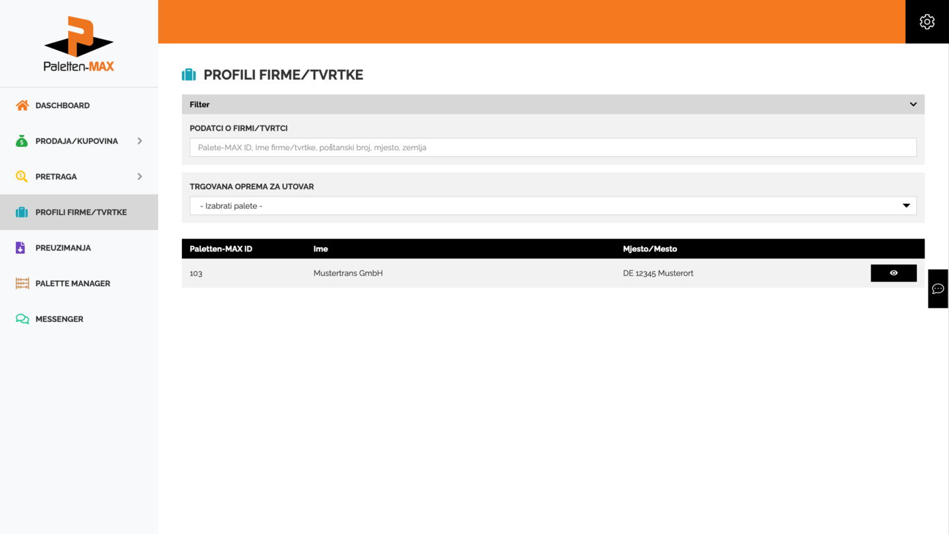Screen dimensions: 949x534
Task: View Mustertrans GmbH profile with eye button
Action: [893, 273]
